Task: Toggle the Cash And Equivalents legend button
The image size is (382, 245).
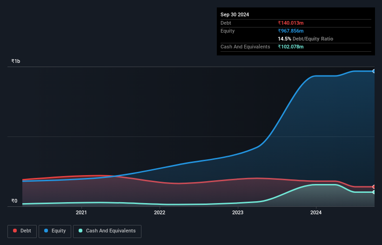Action: [x=107, y=231]
